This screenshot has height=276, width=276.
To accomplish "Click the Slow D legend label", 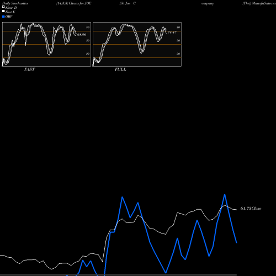I will [11, 8].
